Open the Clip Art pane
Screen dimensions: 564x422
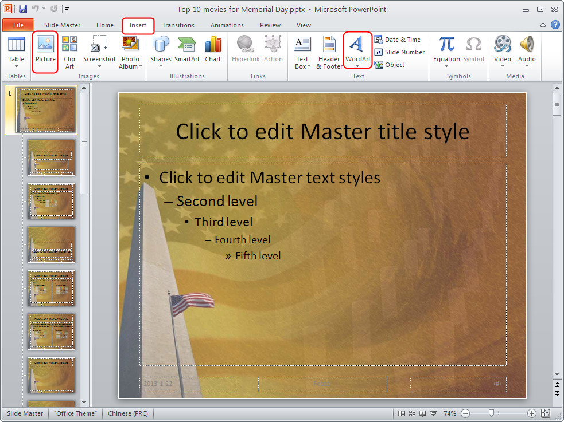point(69,52)
